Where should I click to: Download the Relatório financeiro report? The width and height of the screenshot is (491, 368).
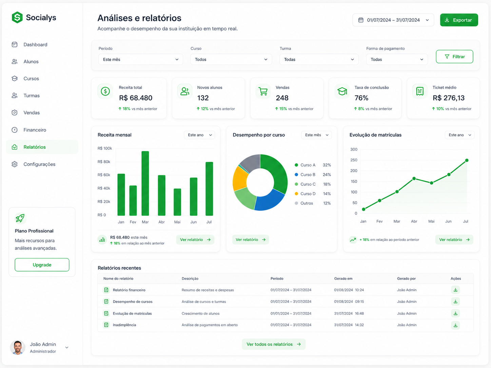(455, 290)
